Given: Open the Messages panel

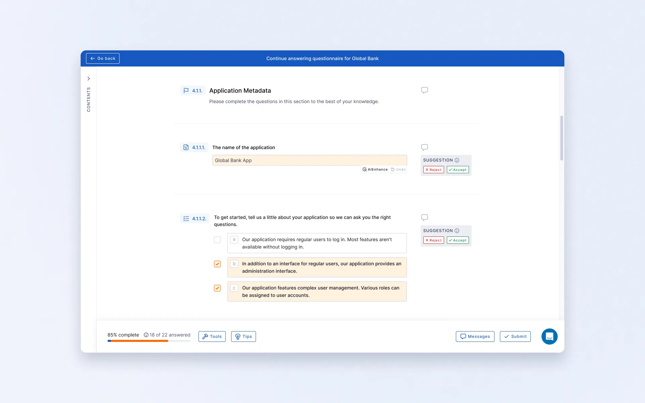Looking at the screenshot, I should click(475, 337).
